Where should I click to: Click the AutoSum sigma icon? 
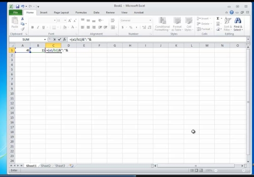(218, 18)
